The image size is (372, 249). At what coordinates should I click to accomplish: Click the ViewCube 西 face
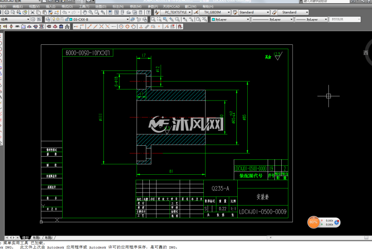click(x=366, y=53)
